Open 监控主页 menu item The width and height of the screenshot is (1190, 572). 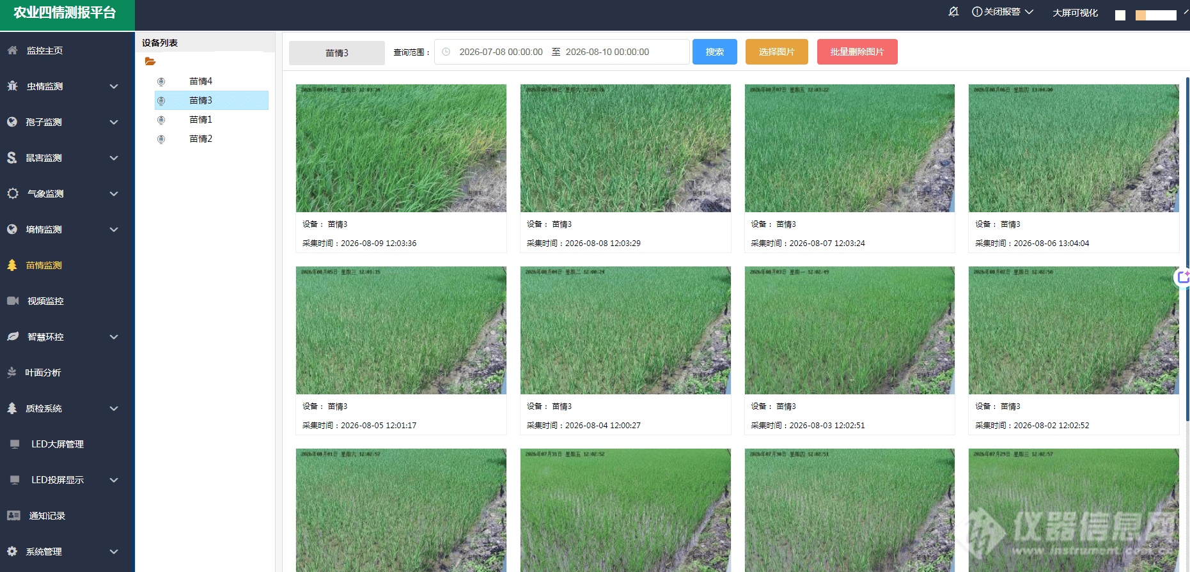(x=67, y=50)
